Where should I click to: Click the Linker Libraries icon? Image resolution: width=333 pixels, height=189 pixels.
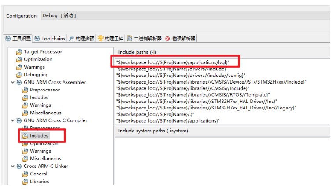(25, 182)
